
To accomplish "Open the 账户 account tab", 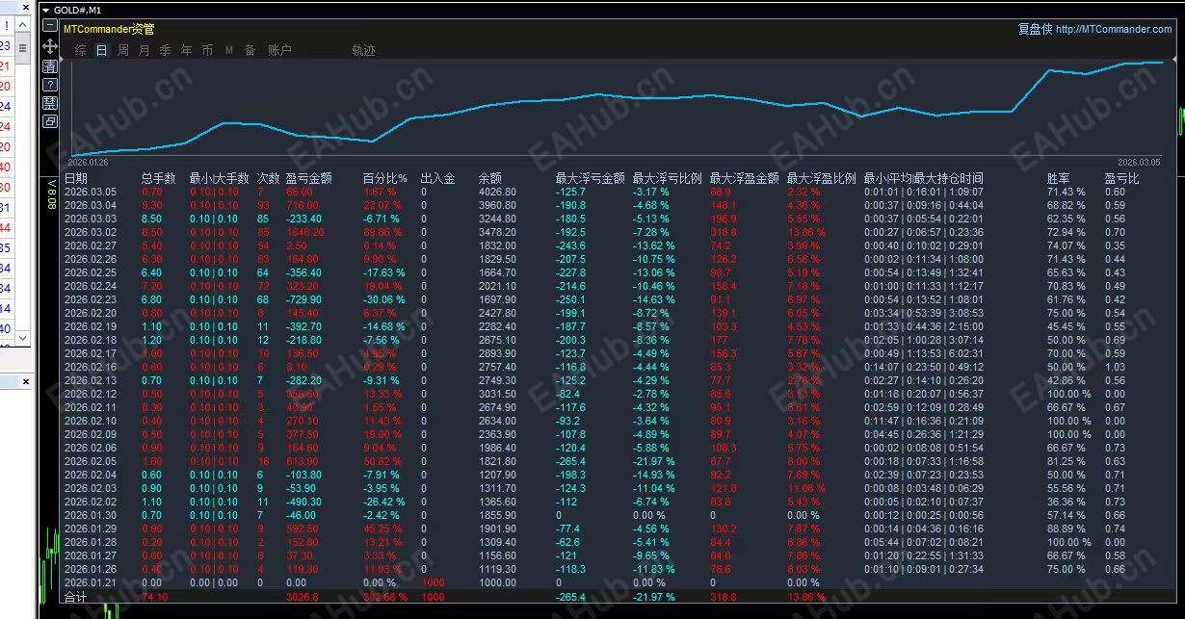I will click(x=279, y=50).
